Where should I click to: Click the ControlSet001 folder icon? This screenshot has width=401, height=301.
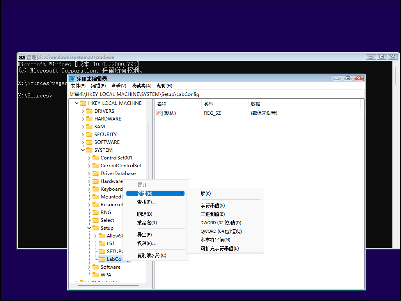(x=96, y=158)
